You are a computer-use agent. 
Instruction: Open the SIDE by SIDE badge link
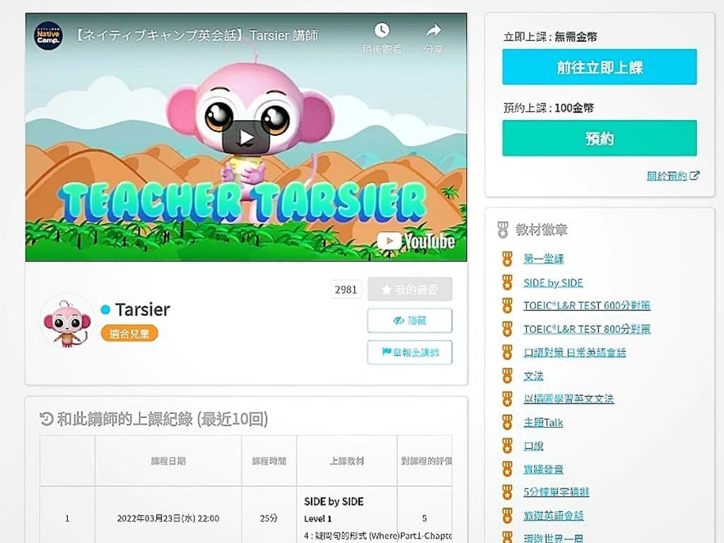tap(553, 283)
